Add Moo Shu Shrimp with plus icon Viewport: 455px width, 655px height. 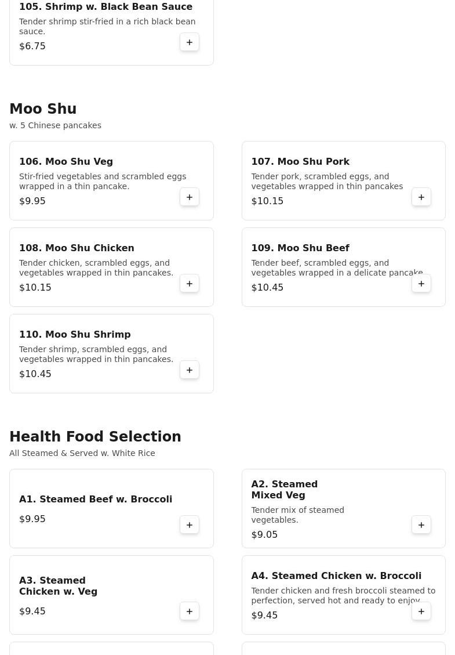pos(189,370)
